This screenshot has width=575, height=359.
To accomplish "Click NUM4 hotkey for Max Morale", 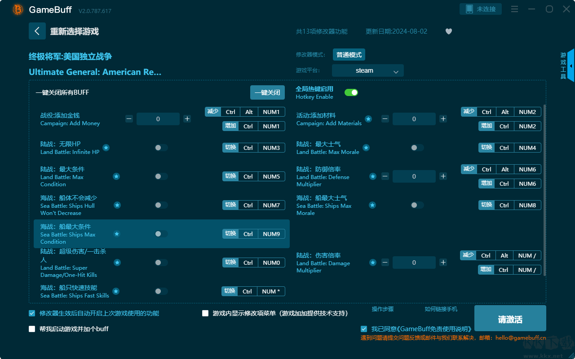I will click(x=527, y=148).
